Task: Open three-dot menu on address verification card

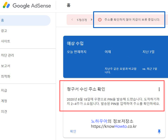Action: 159,89
